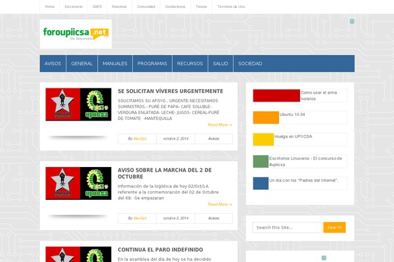This screenshot has height=262, width=394.
Task: Click the Avisos category on marcha post
Action: pyautogui.click(x=213, y=218)
